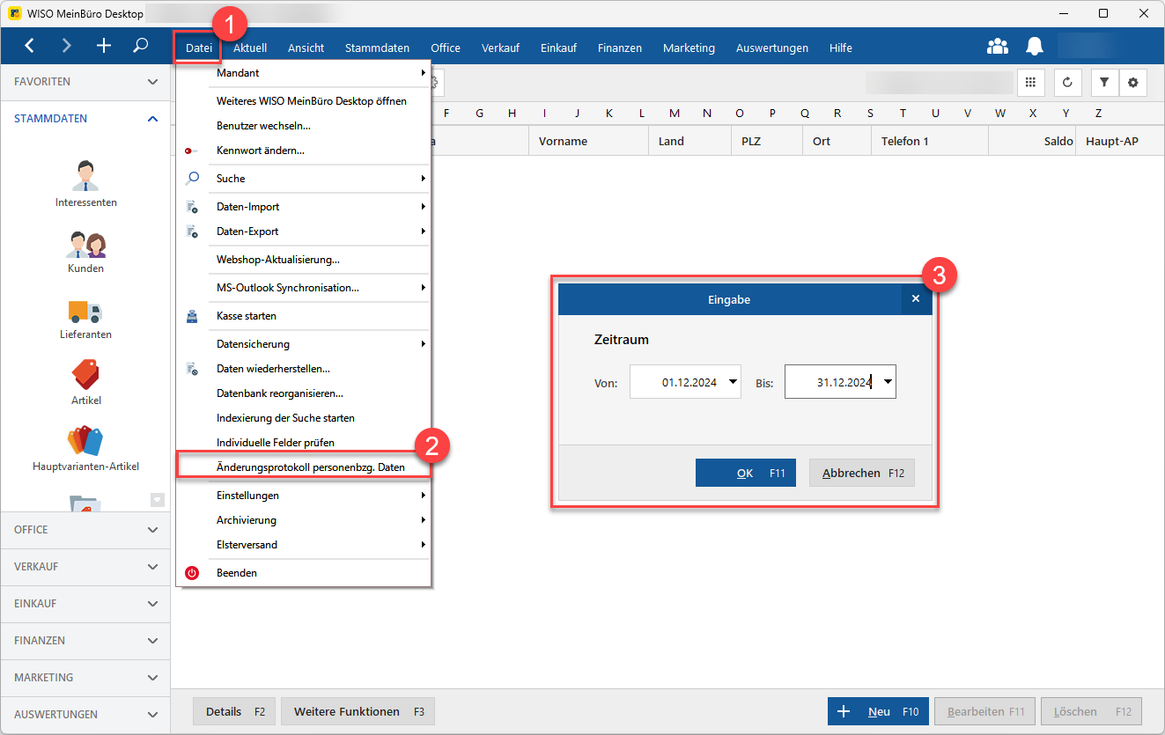Open the Marketing menu
The height and width of the screenshot is (735, 1165).
[689, 48]
